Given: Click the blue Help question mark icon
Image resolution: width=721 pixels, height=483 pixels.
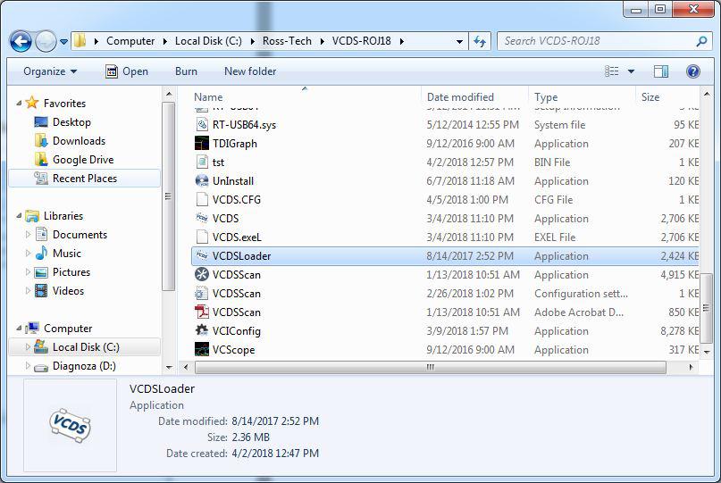Looking at the screenshot, I should tap(693, 71).
